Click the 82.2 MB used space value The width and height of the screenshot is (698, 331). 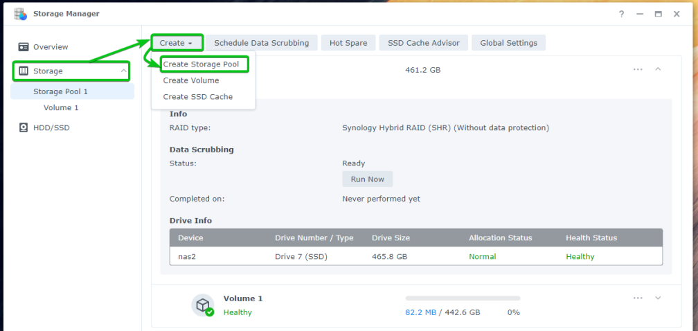click(x=421, y=312)
